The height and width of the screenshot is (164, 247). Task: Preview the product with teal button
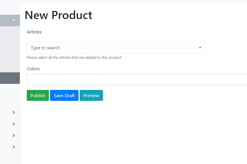pyautogui.click(x=91, y=95)
